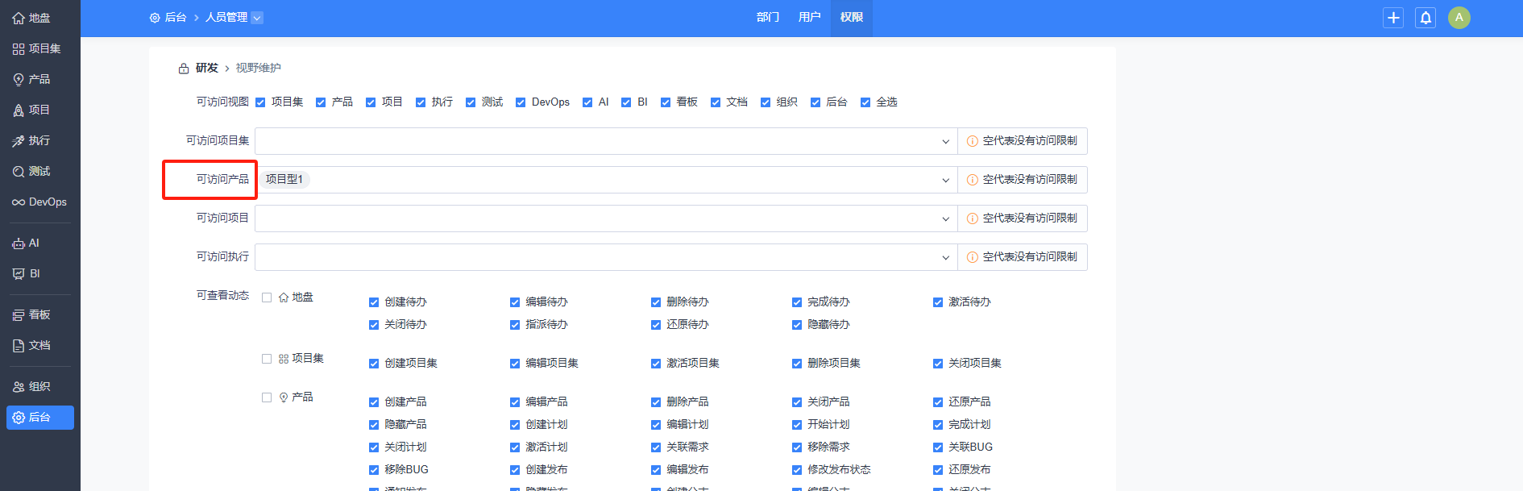The width and height of the screenshot is (1523, 491).
Task: Check the 项目集 group checkbox in 可查看动态
Action: [267, 359]
